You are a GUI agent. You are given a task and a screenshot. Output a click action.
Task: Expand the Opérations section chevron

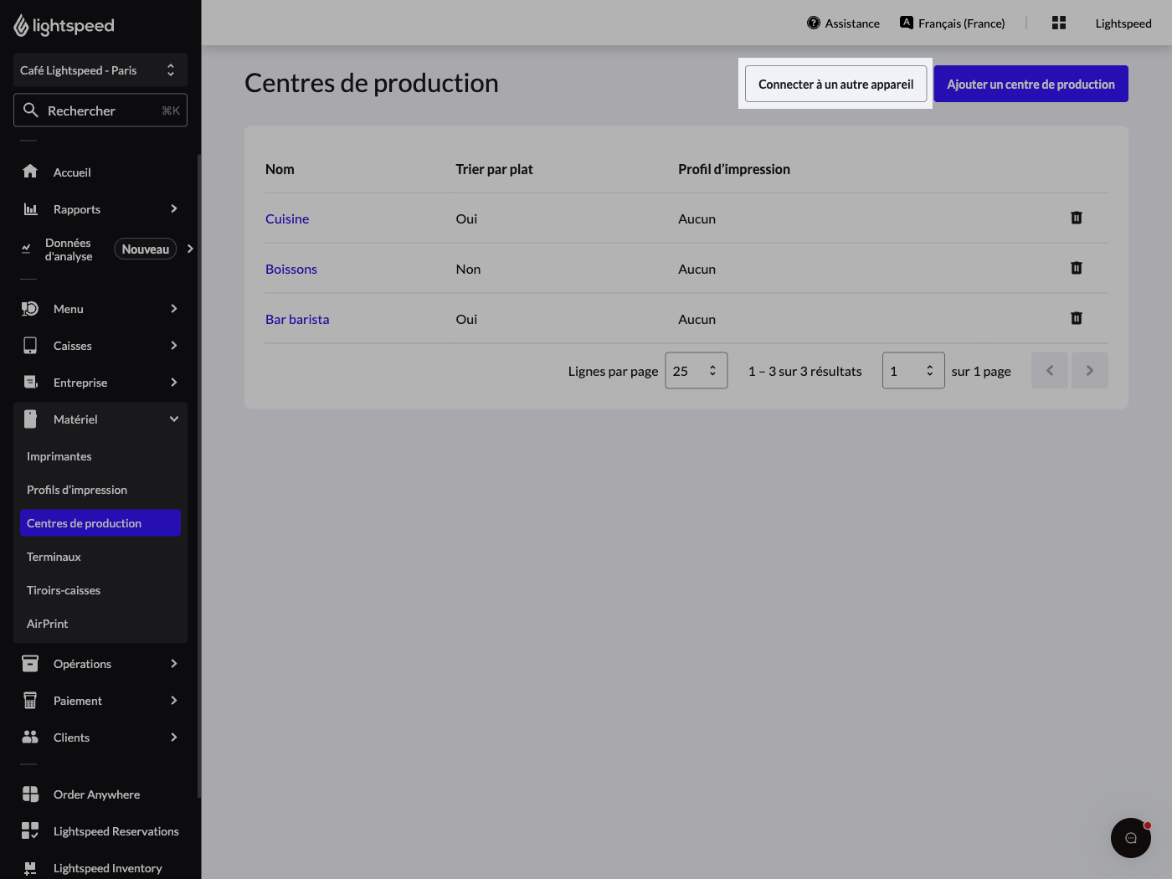(x=174, y=664)
